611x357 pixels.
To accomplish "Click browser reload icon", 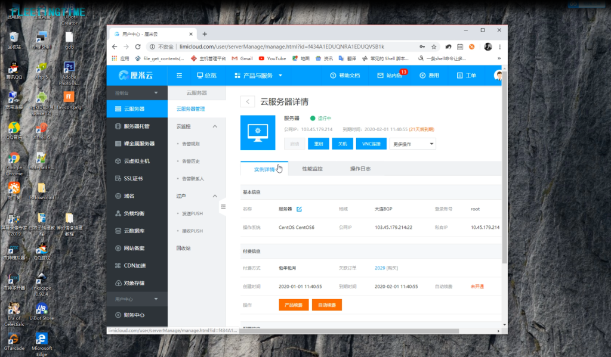I will (138, 46).
